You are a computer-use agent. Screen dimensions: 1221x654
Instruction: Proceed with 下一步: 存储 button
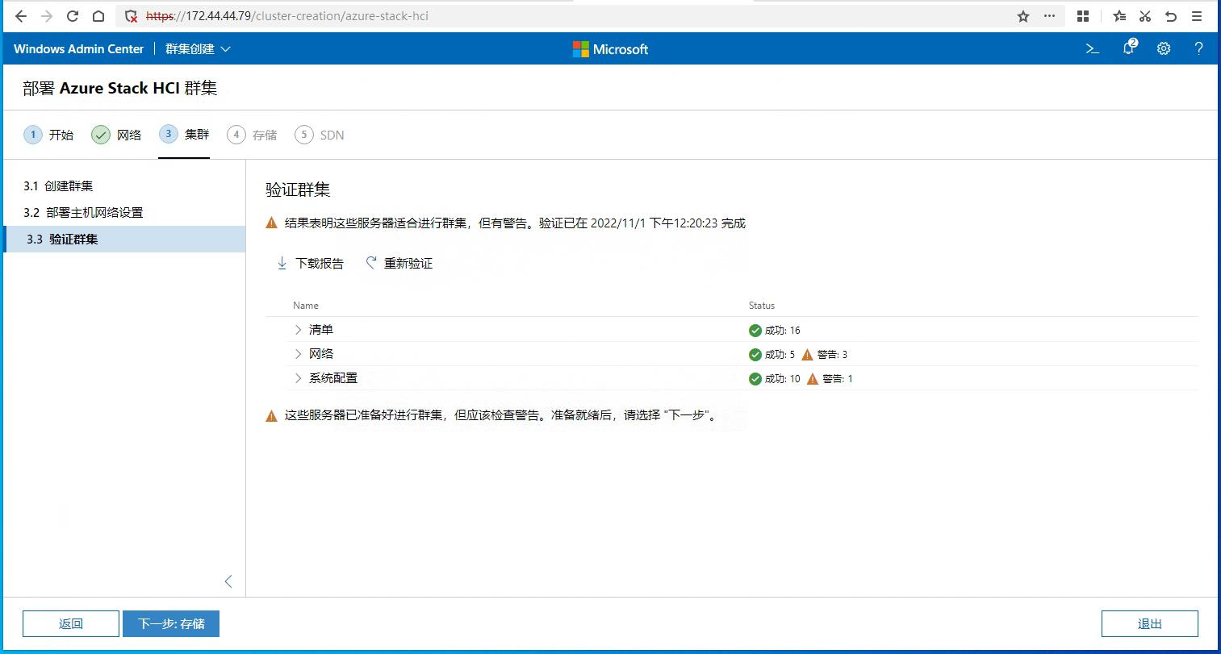(171, 623)
